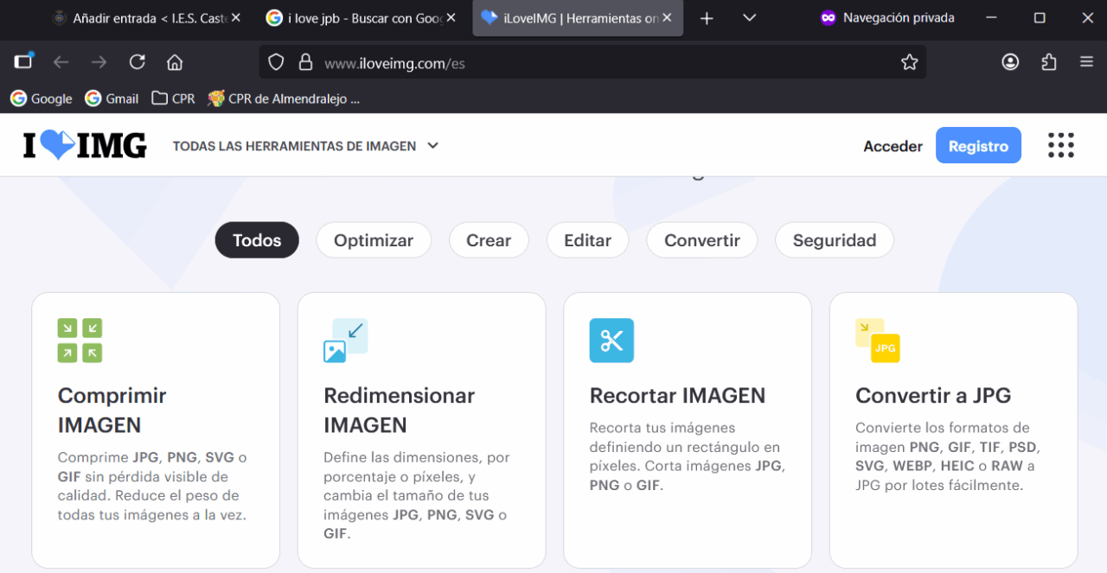Open the nine-dot apps grid menu

coord(1060,146)
